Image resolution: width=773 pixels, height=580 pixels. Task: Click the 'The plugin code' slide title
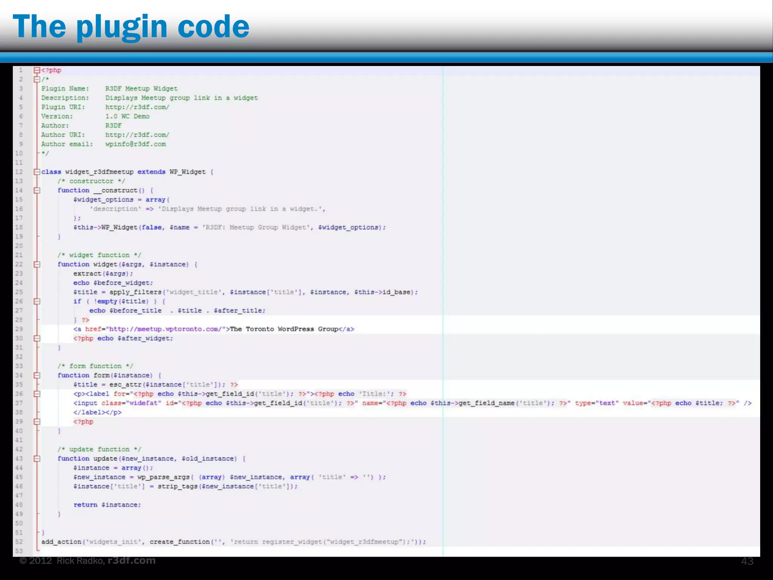tap(131, 26)
